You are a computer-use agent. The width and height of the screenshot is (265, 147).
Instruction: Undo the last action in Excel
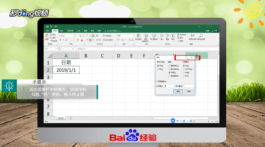point(51,26)
